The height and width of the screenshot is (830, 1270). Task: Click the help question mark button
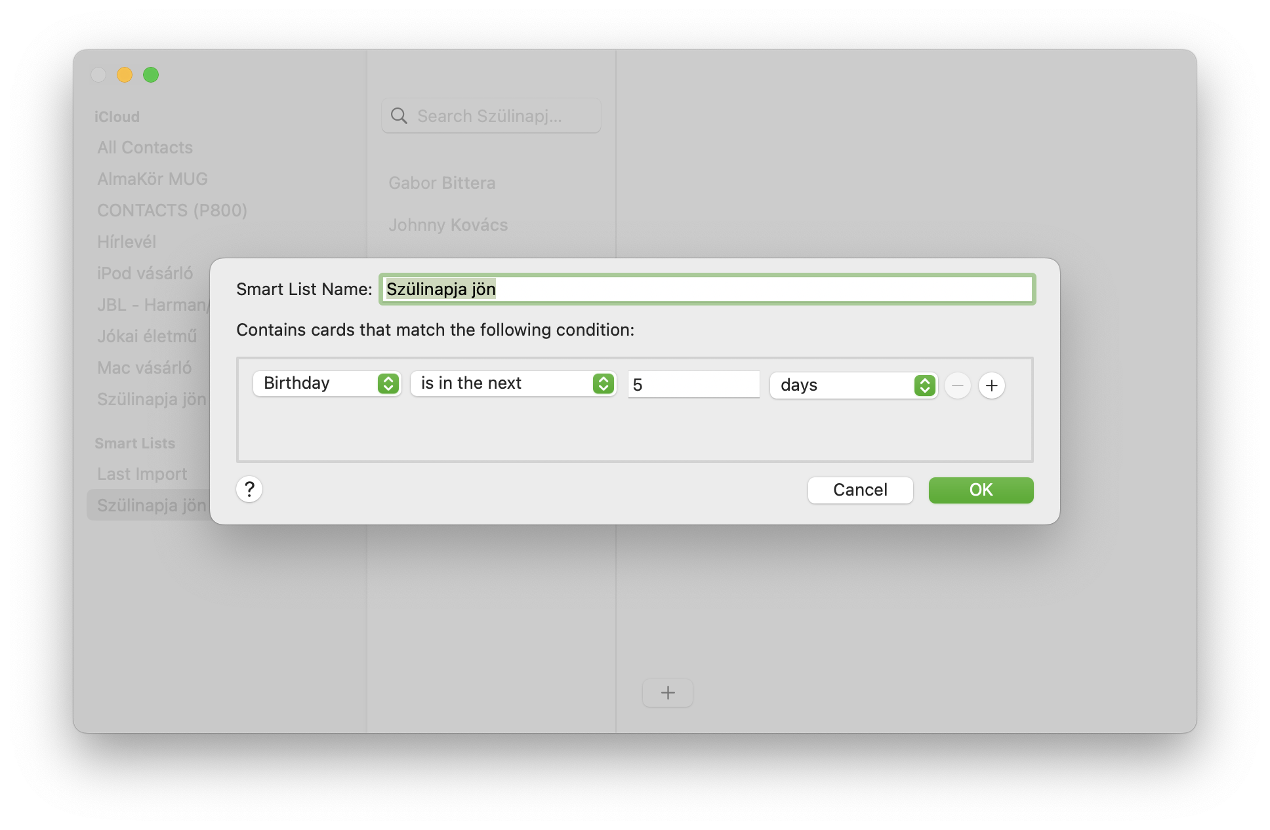click(249, 489)
